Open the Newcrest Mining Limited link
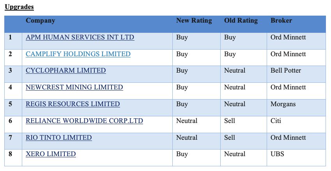Image resolution: width=331 pixels, height=171 pixels. point(74,87)
